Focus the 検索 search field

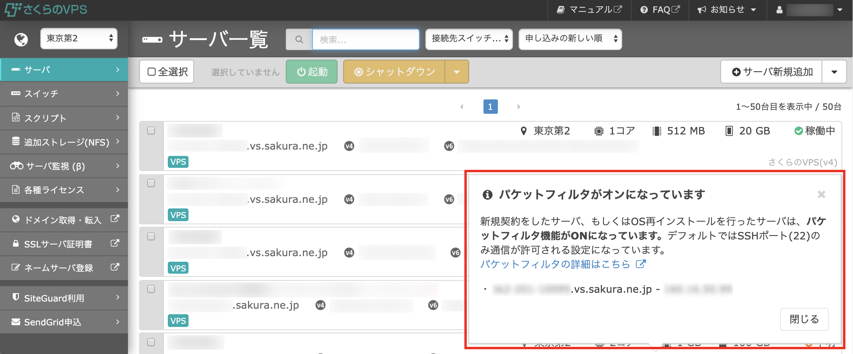pyautogui.click(x=366, y=39)
